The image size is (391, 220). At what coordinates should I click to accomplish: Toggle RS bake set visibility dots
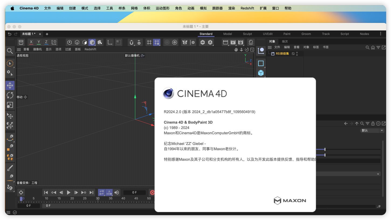[297, 54]
